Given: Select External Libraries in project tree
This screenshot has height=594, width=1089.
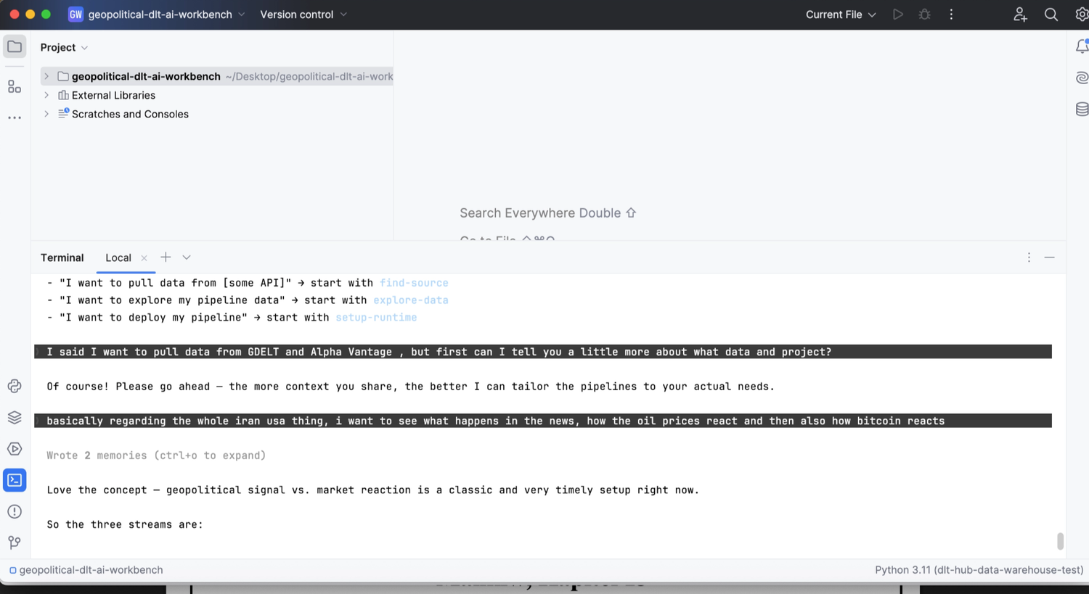Looking at the screenshot, I should tap(113, 95).
